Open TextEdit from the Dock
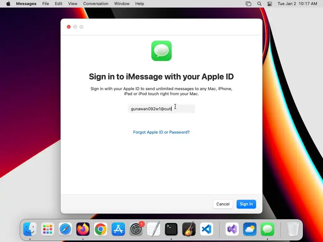The width and height of the screenshot is (323, 242). (x=154, y=229)
